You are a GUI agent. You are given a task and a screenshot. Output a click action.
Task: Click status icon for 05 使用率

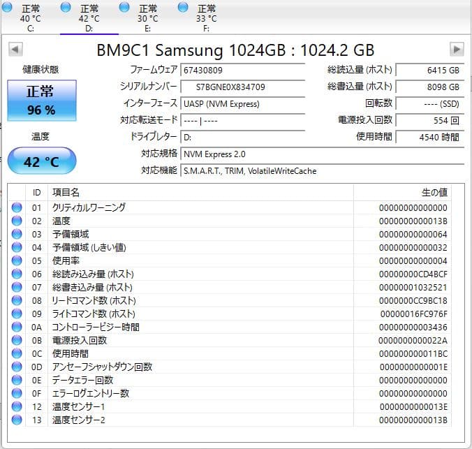[17, 260]
